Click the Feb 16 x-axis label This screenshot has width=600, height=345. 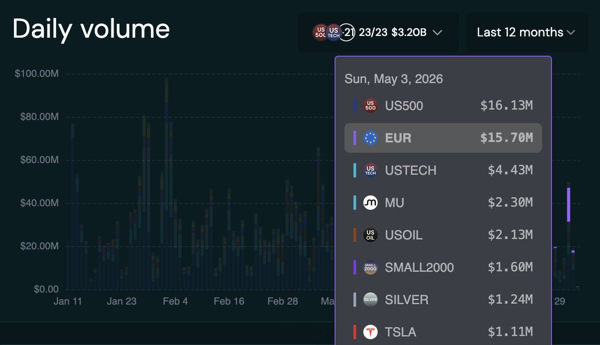point(229,301)
